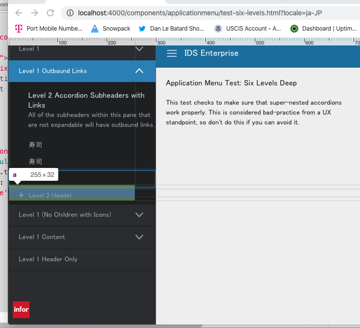View site info via the circled i icon
This screenshot has height=328, width=360.
70,13
